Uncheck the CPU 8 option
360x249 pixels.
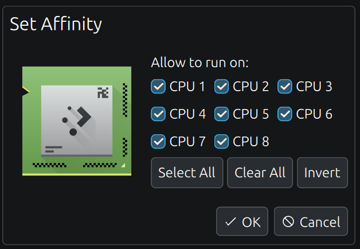point(221,142)
